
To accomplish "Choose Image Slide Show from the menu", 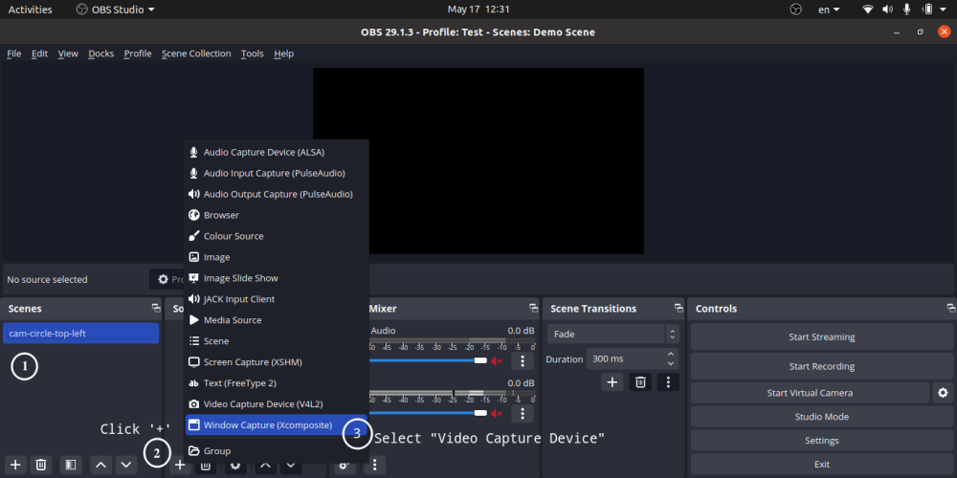I will pos(277,278).
